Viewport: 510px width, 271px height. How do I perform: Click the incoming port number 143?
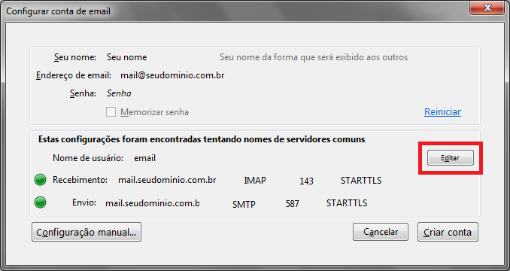click(x=306, y=181)
